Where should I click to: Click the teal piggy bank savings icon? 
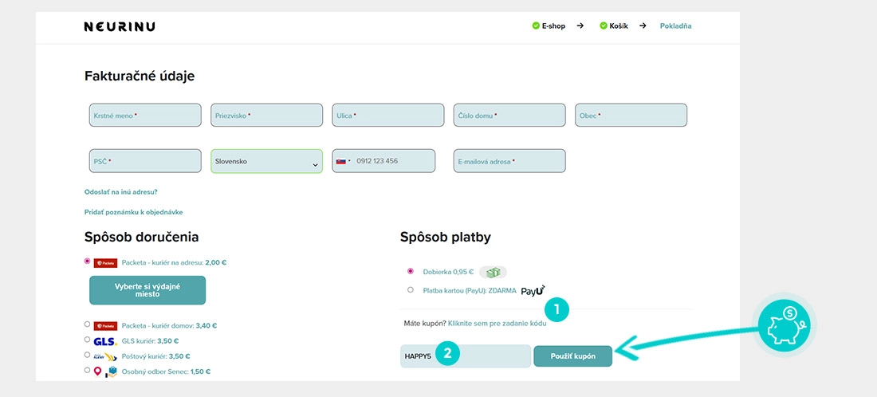coord(785,325)
